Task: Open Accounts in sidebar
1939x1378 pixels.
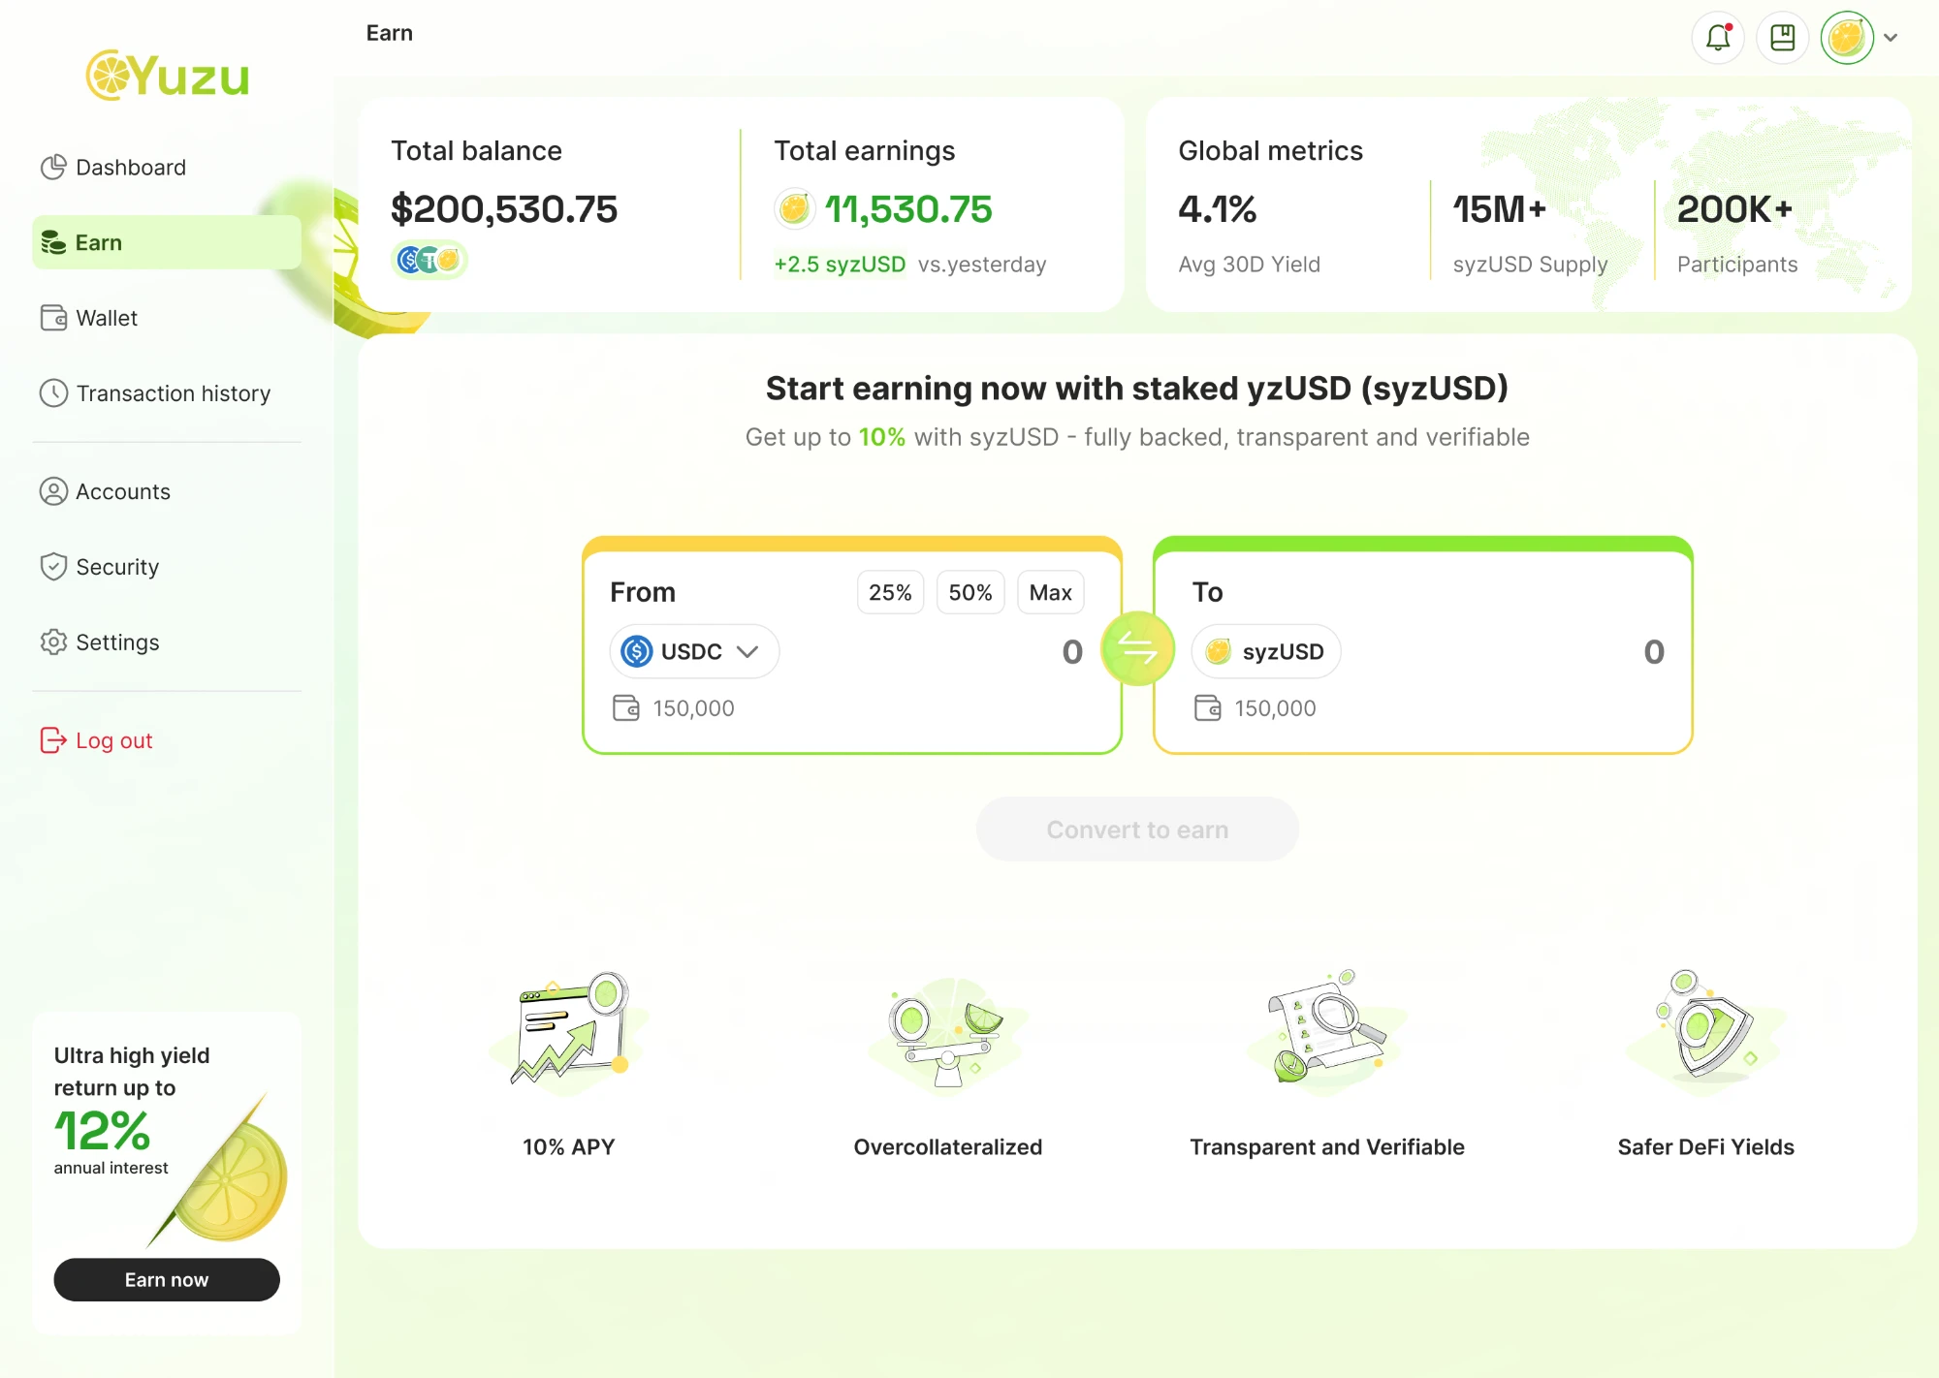Action: [167, 491]
